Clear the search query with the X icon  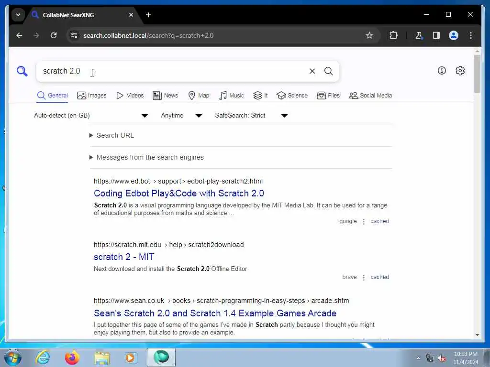pyautogui.click(x=312, y=71)
